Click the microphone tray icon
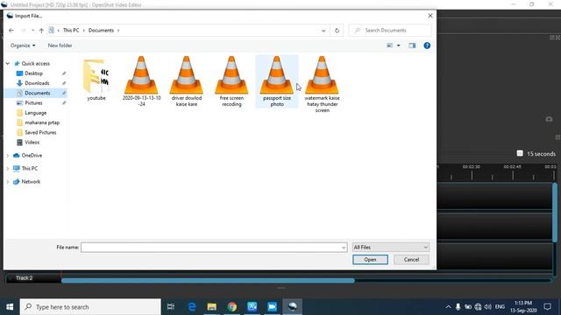Viewport: 561px width, 315px height. [x=458, y=307]
